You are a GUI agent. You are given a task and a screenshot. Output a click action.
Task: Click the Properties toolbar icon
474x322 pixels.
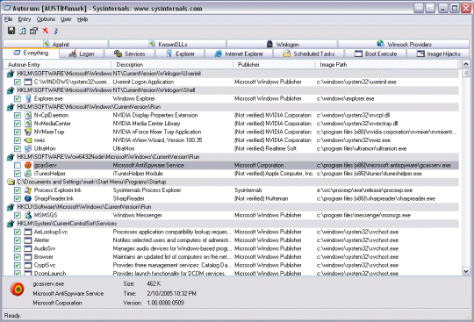click(33, 31)
